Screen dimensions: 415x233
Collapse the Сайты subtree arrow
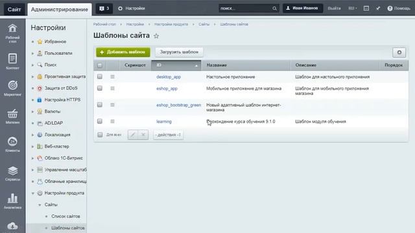pyautogui.click(x=40, y=205)
